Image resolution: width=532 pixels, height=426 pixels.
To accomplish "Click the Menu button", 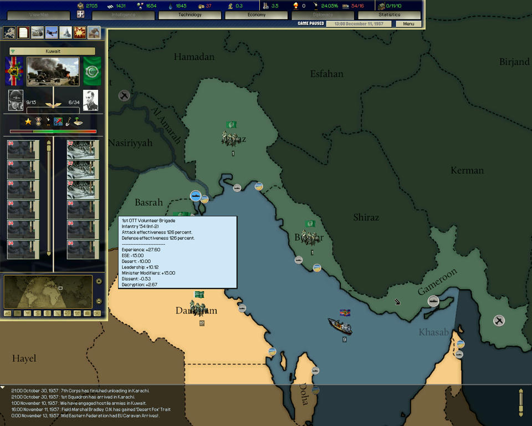I will coord(408,24).
